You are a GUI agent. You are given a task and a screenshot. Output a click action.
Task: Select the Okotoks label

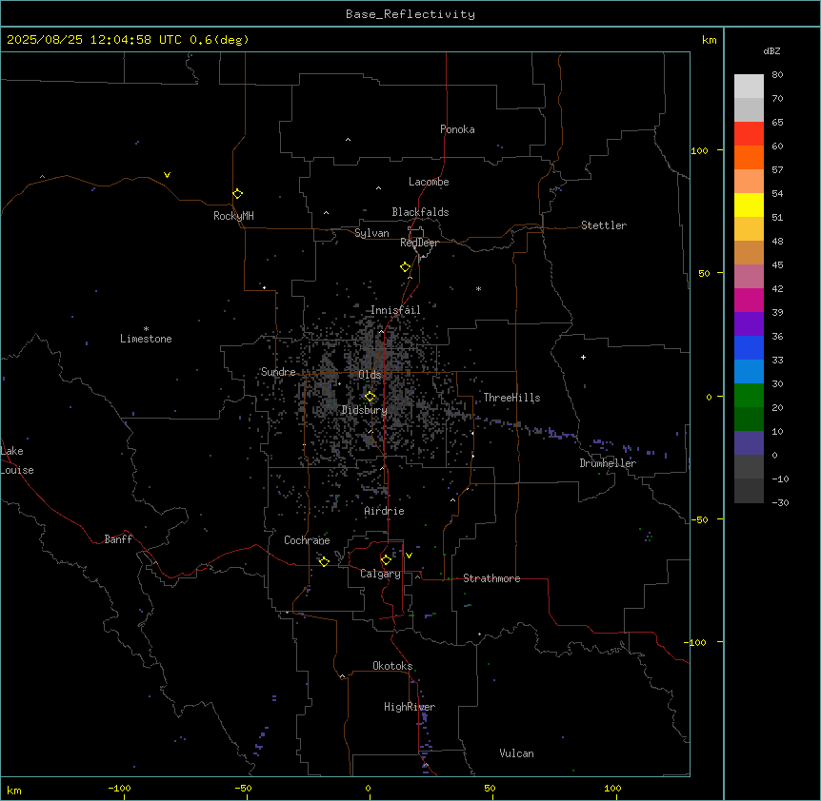coord(392,666)
